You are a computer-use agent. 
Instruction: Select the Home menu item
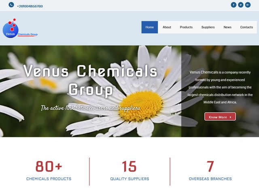click(x=150, y=27)
